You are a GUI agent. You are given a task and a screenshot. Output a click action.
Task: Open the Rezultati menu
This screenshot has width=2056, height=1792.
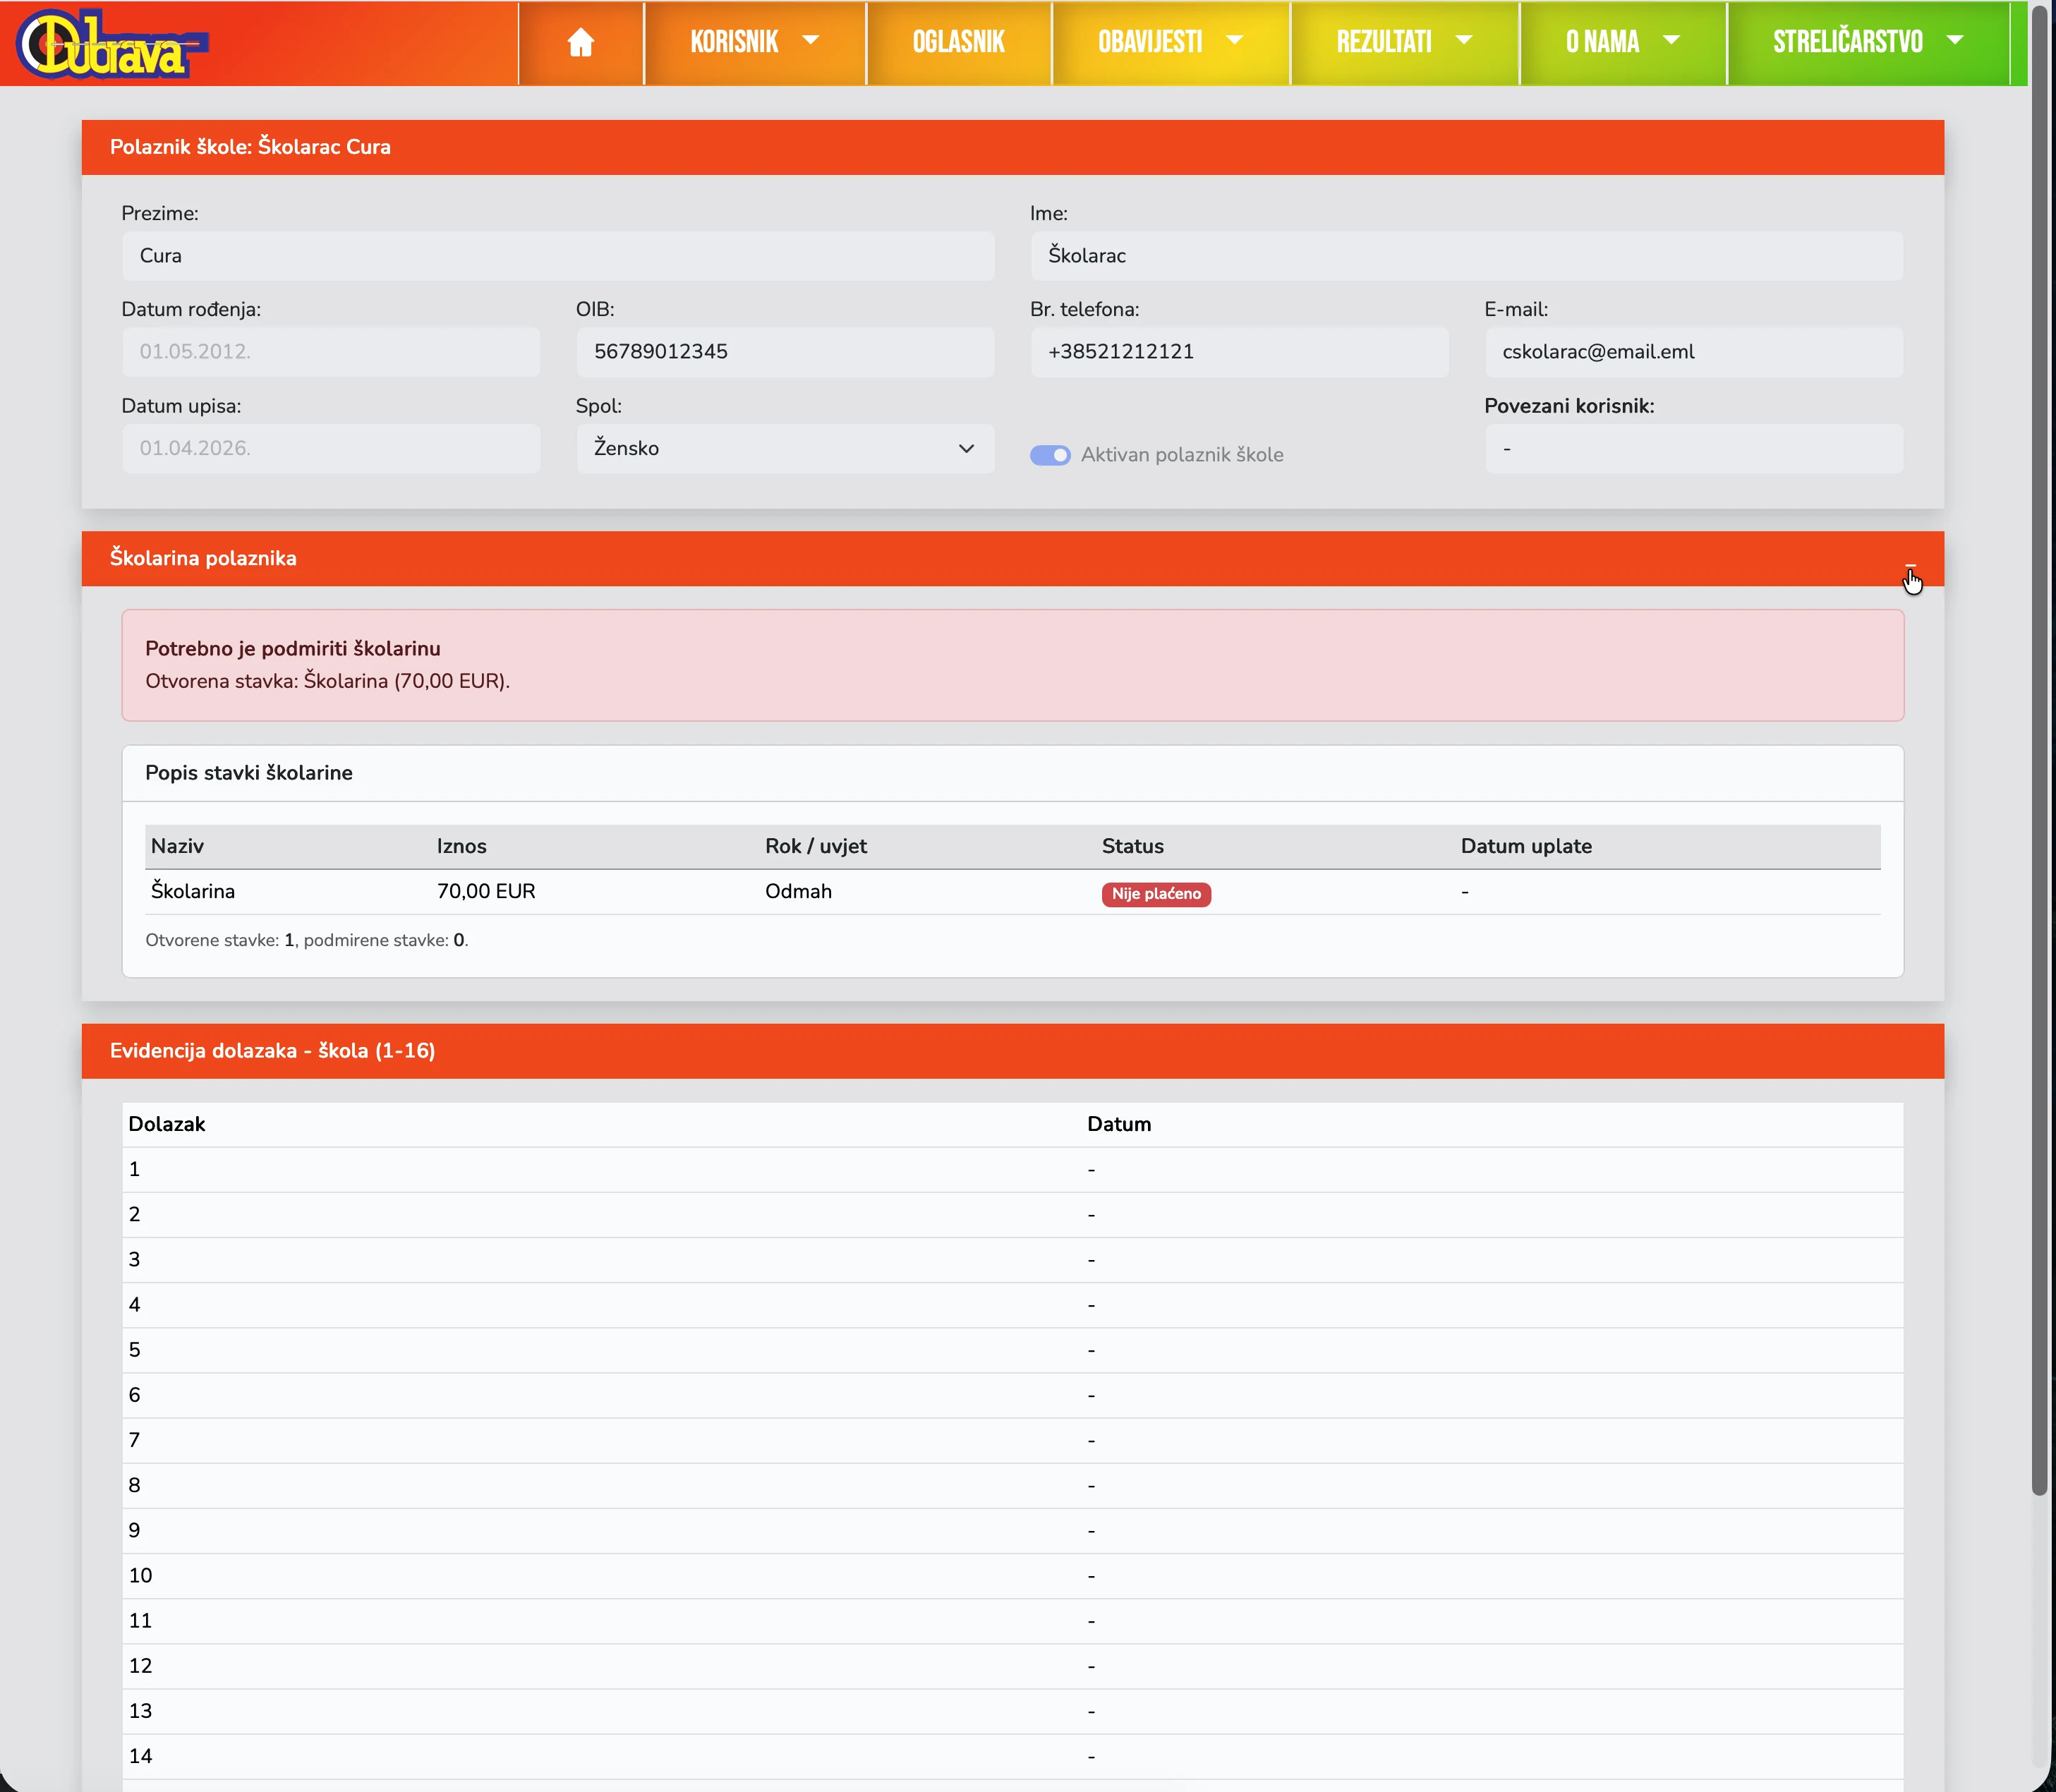[1403, 42]
